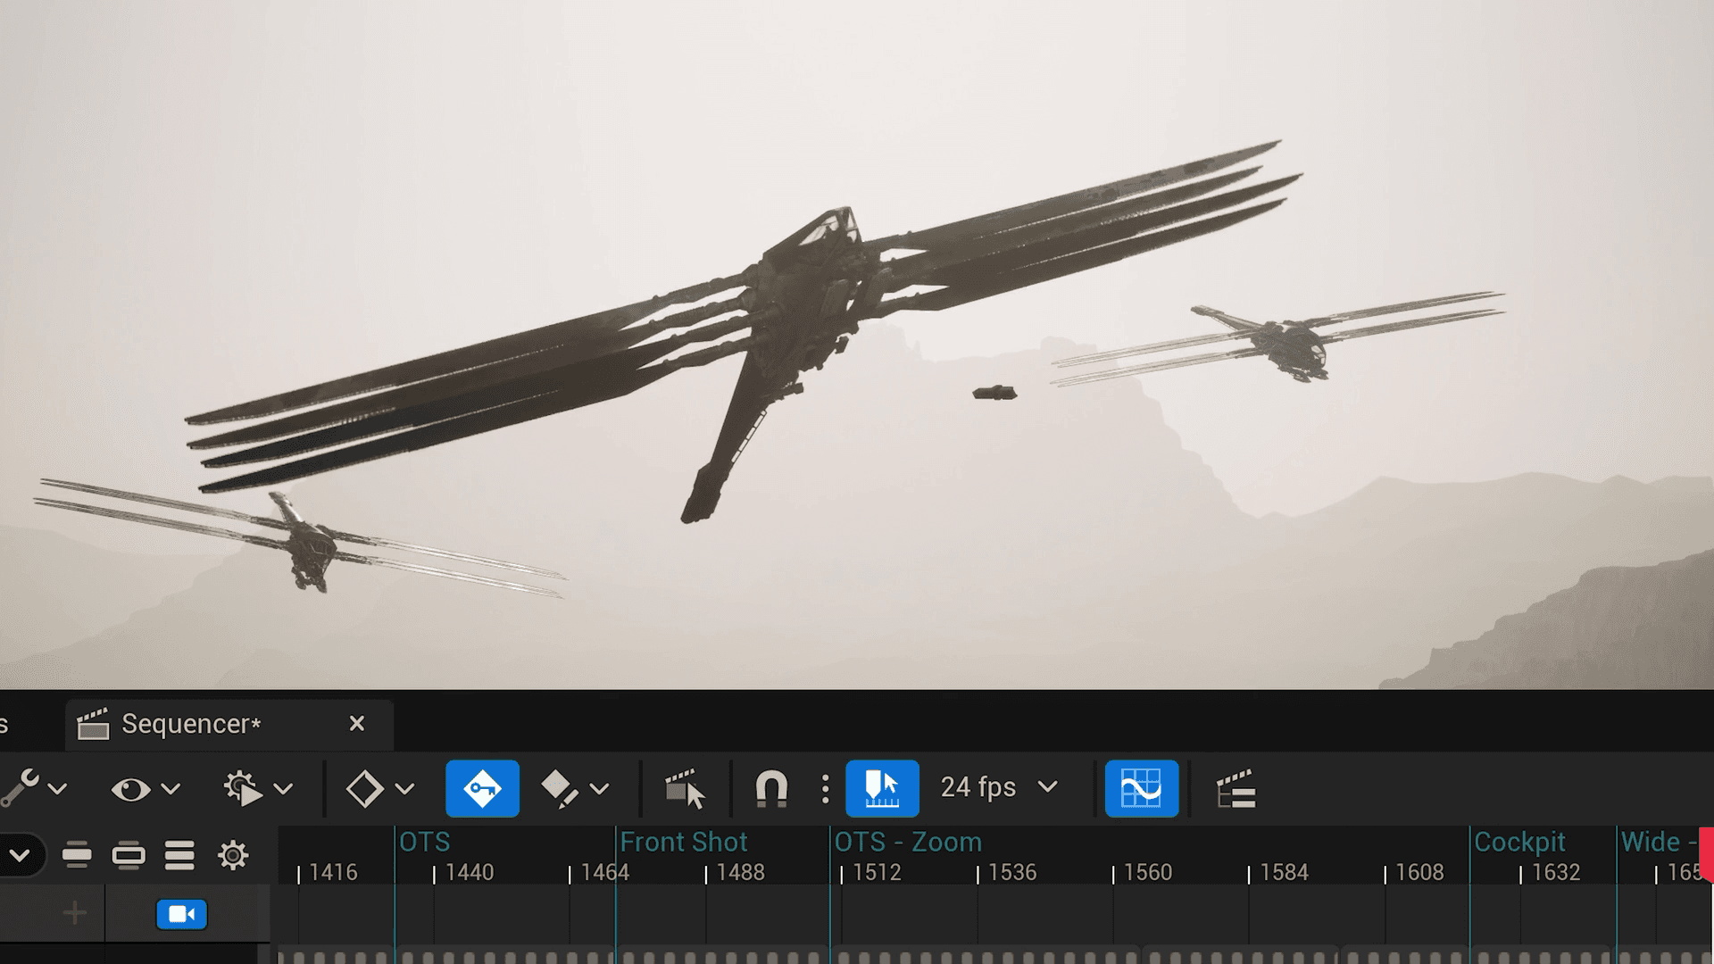Viewport: 1714px width, 964px height.
Task: Click the clapperboard selection cursor icon
Action: click(x=685, y=788)
